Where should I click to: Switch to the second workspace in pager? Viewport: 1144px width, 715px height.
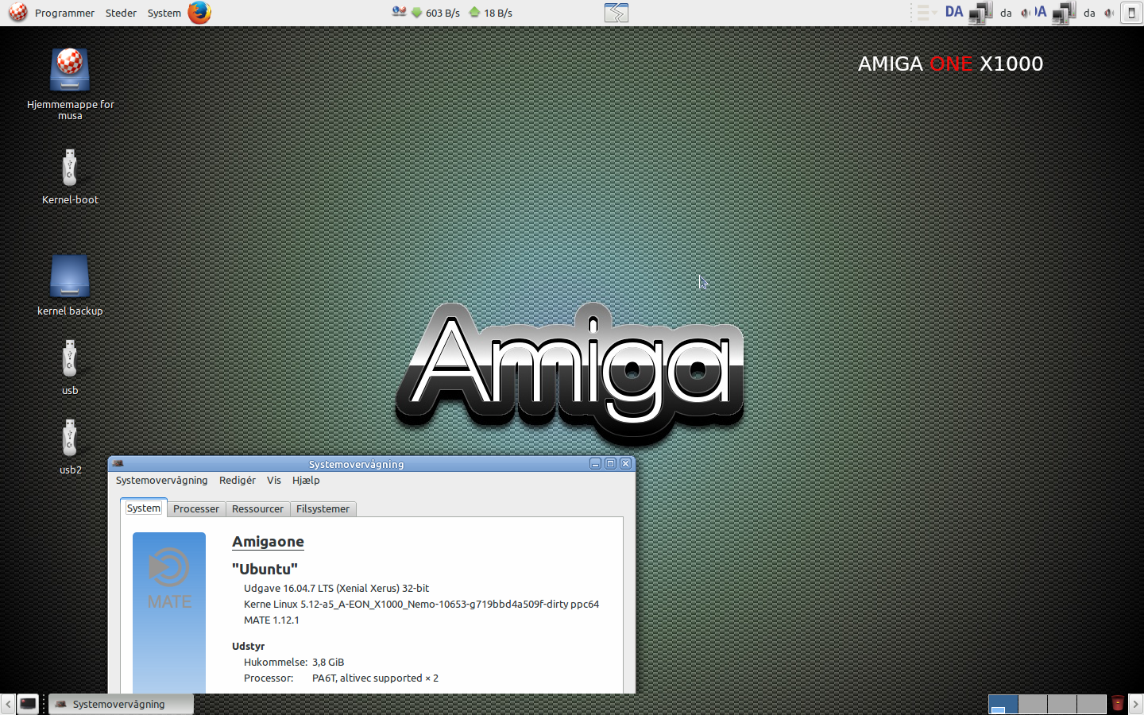coord(1033,704)
